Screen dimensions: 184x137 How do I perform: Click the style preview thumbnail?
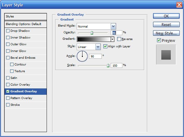tap(166, 55)
